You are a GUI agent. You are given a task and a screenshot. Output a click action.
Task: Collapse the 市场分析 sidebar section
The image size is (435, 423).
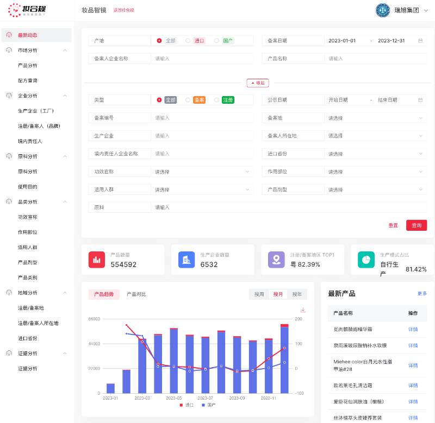[65, 50]
